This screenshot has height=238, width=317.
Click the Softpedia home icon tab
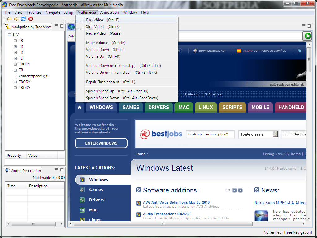click(x=80, y=107)
